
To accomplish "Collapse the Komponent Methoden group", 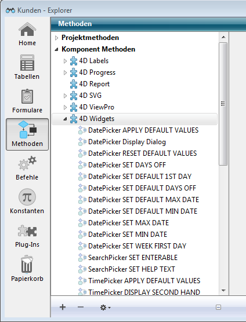I will pyautogui.click(x=56, y=49).
